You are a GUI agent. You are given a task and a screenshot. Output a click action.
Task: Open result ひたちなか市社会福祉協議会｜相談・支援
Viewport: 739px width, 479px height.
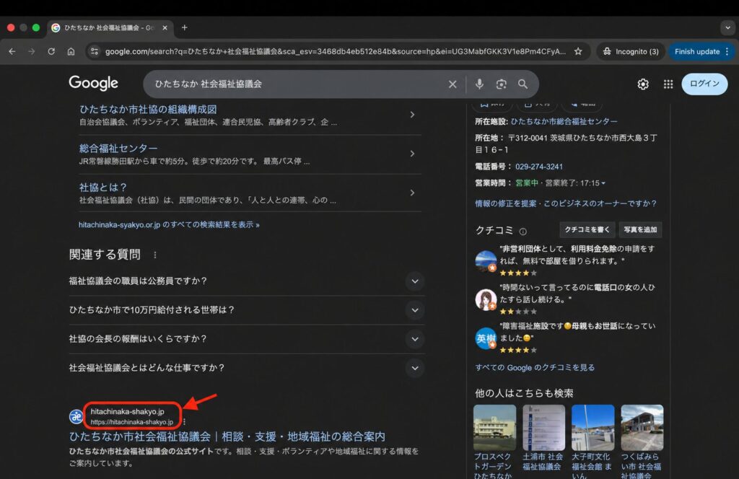(227, 436)
